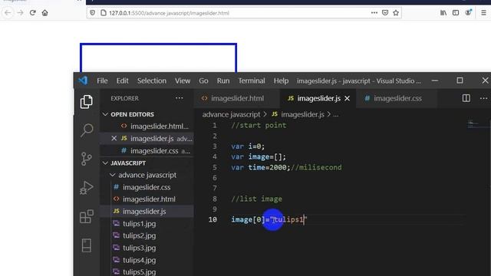Click line 4 'var image=[];'
491x276 pixels.
(x=259, y=156)
